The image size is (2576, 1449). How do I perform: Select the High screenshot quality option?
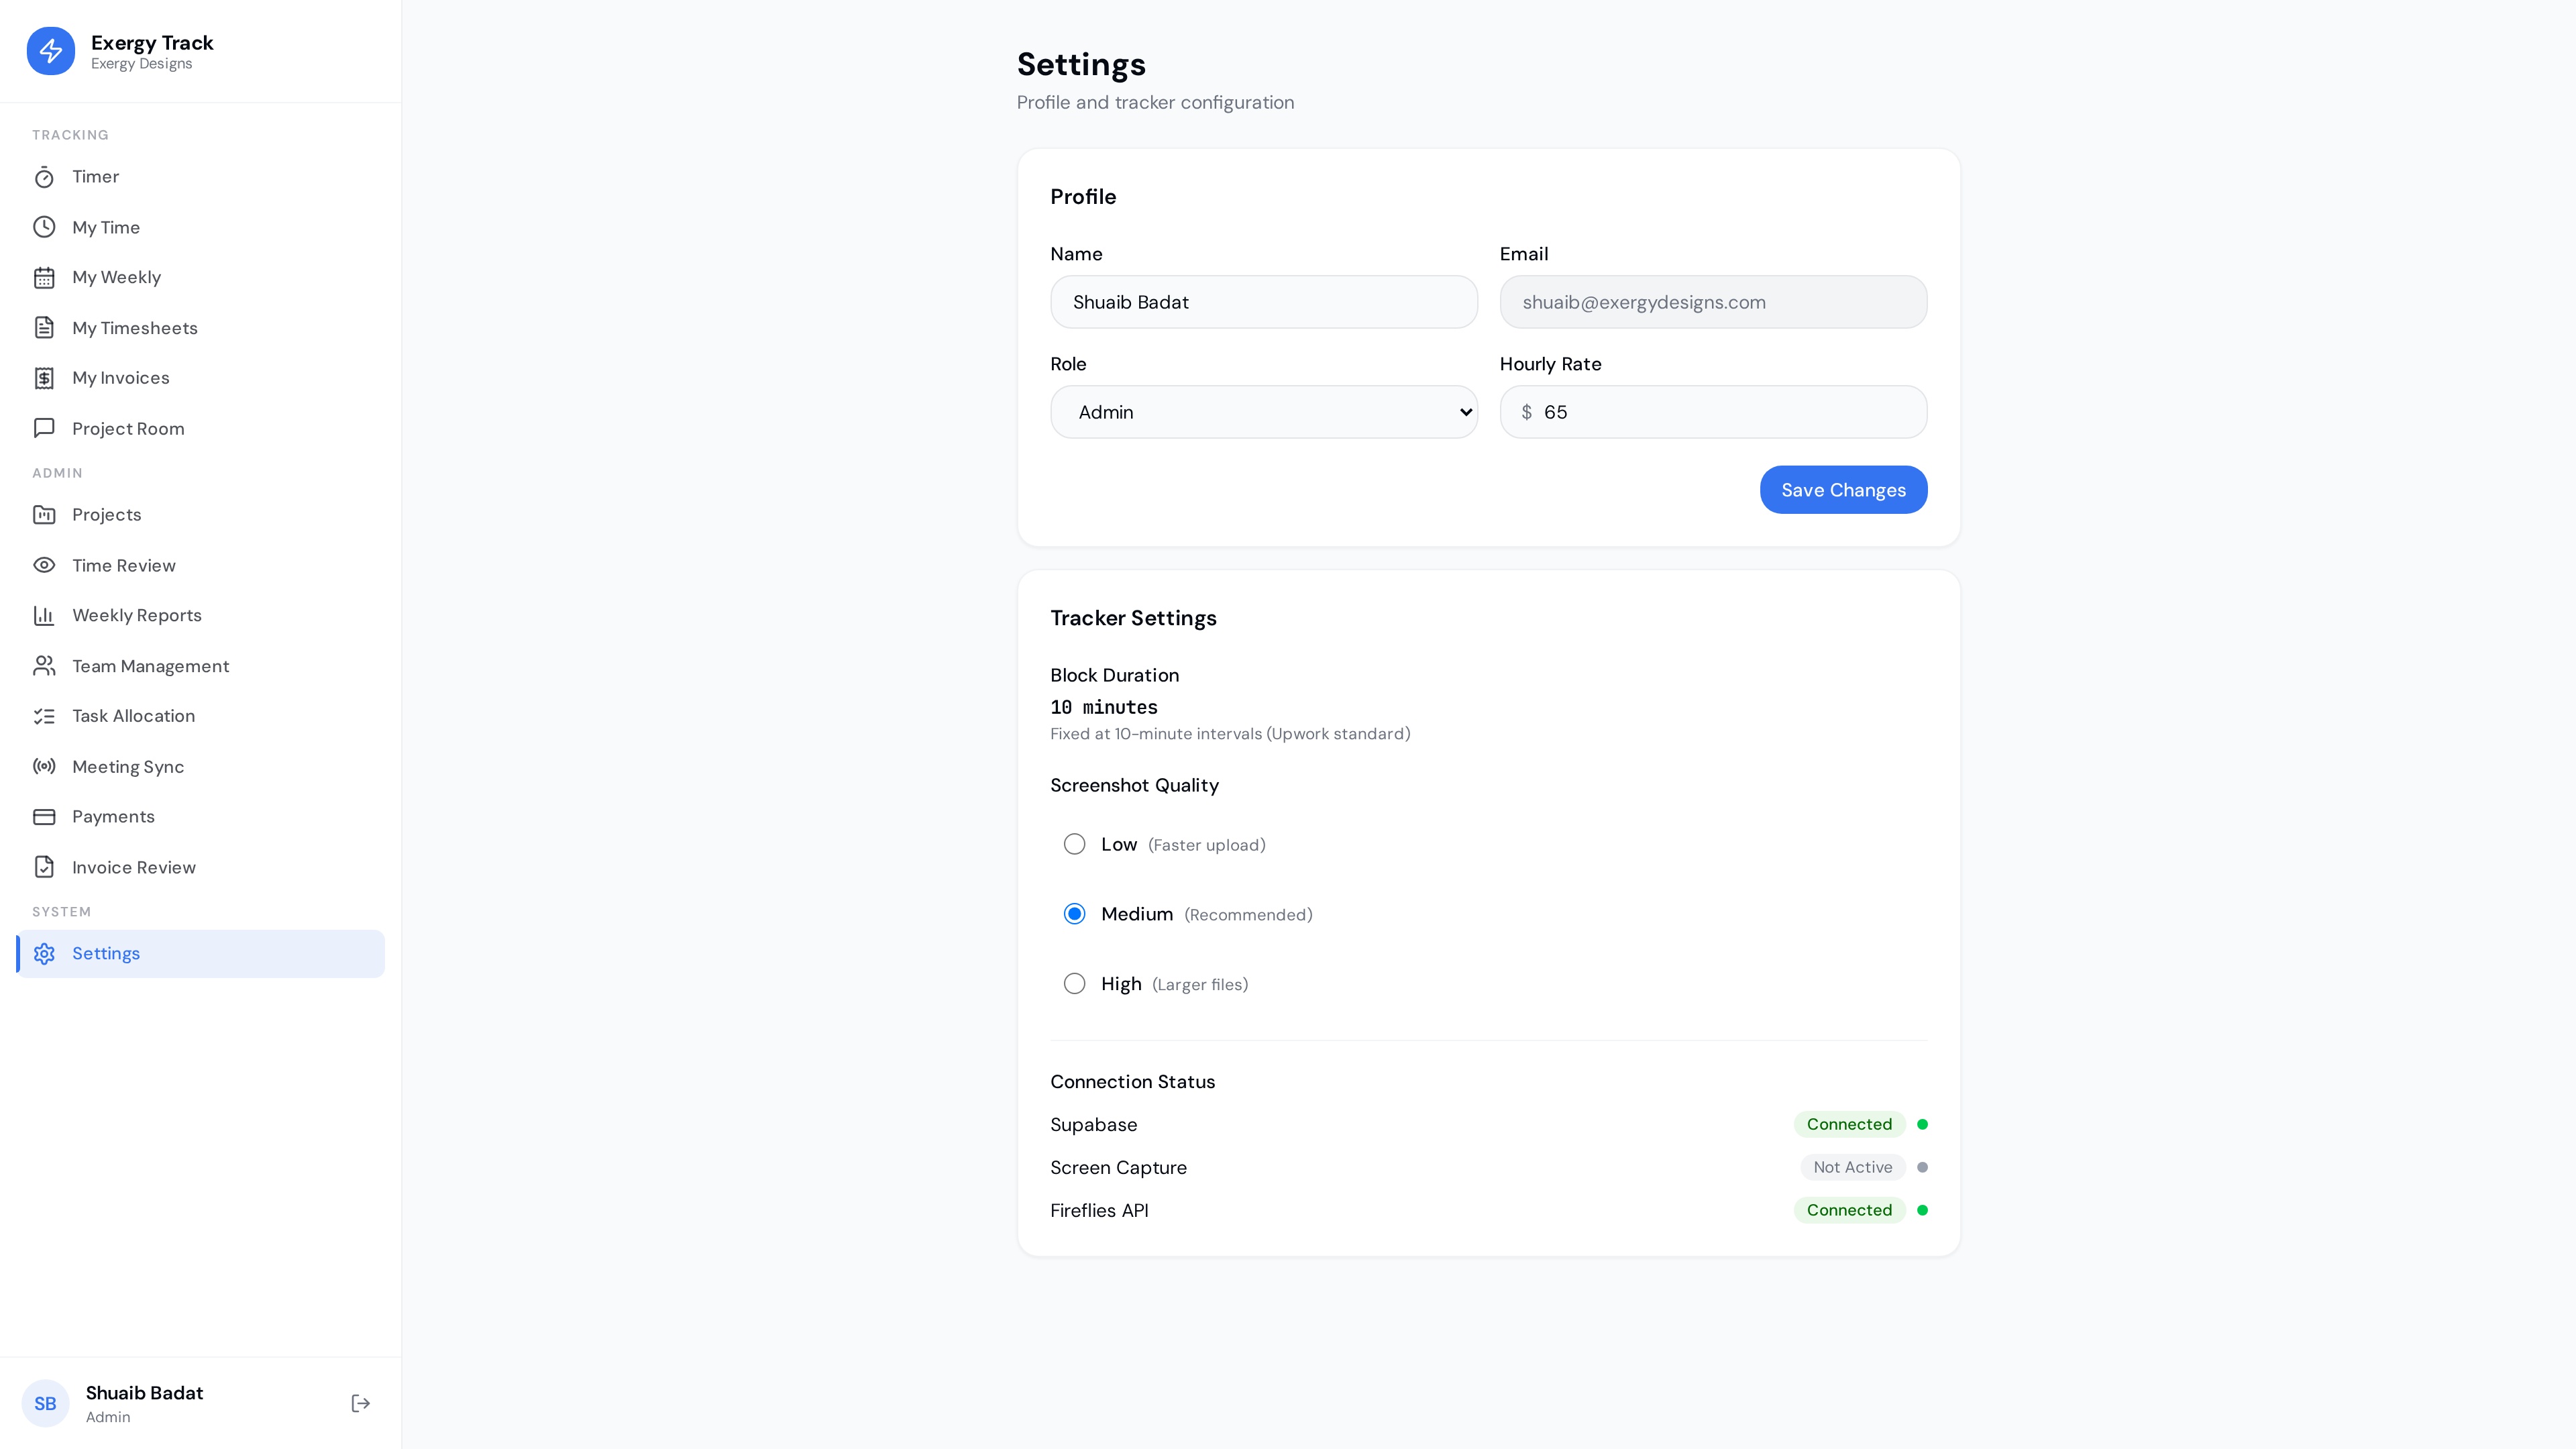(x=1074, y=983)
